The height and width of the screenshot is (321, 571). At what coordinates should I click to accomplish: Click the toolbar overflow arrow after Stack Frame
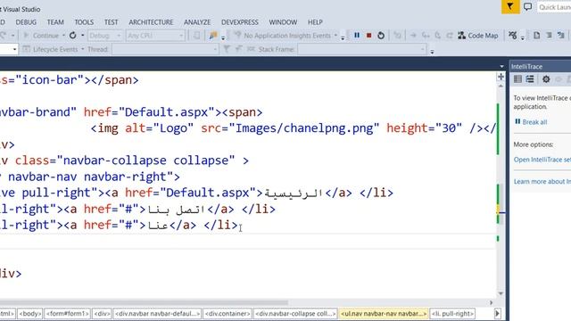click(432, 52)
